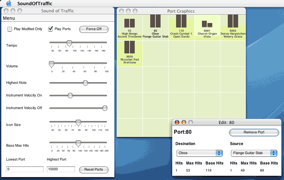Viewport: 284px width, 180px height.
Task: Click the Force Off button
Action: pyautogui.click(x=94, y=29)
